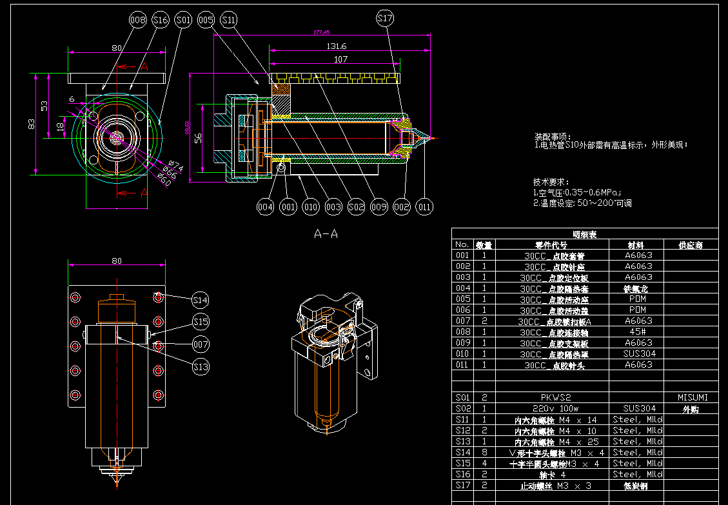Select the 装配事项 assembly notes heading

coord(553,137)
